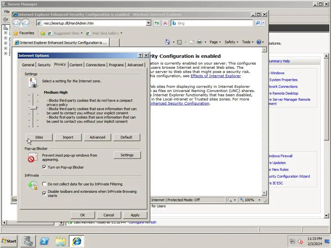Click the IE Forward navigation arrow
The image size is (331, 248).
tap(26, 23)
